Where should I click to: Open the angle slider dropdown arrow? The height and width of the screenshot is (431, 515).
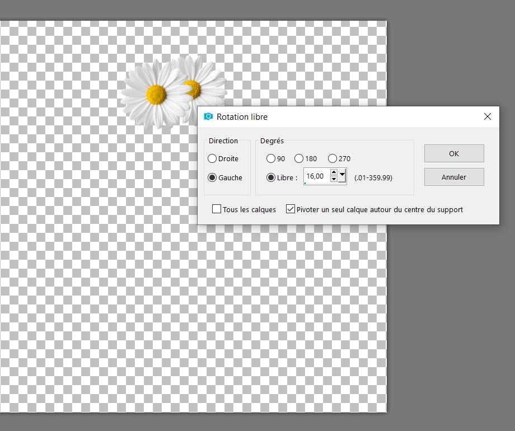pos(342,176)
